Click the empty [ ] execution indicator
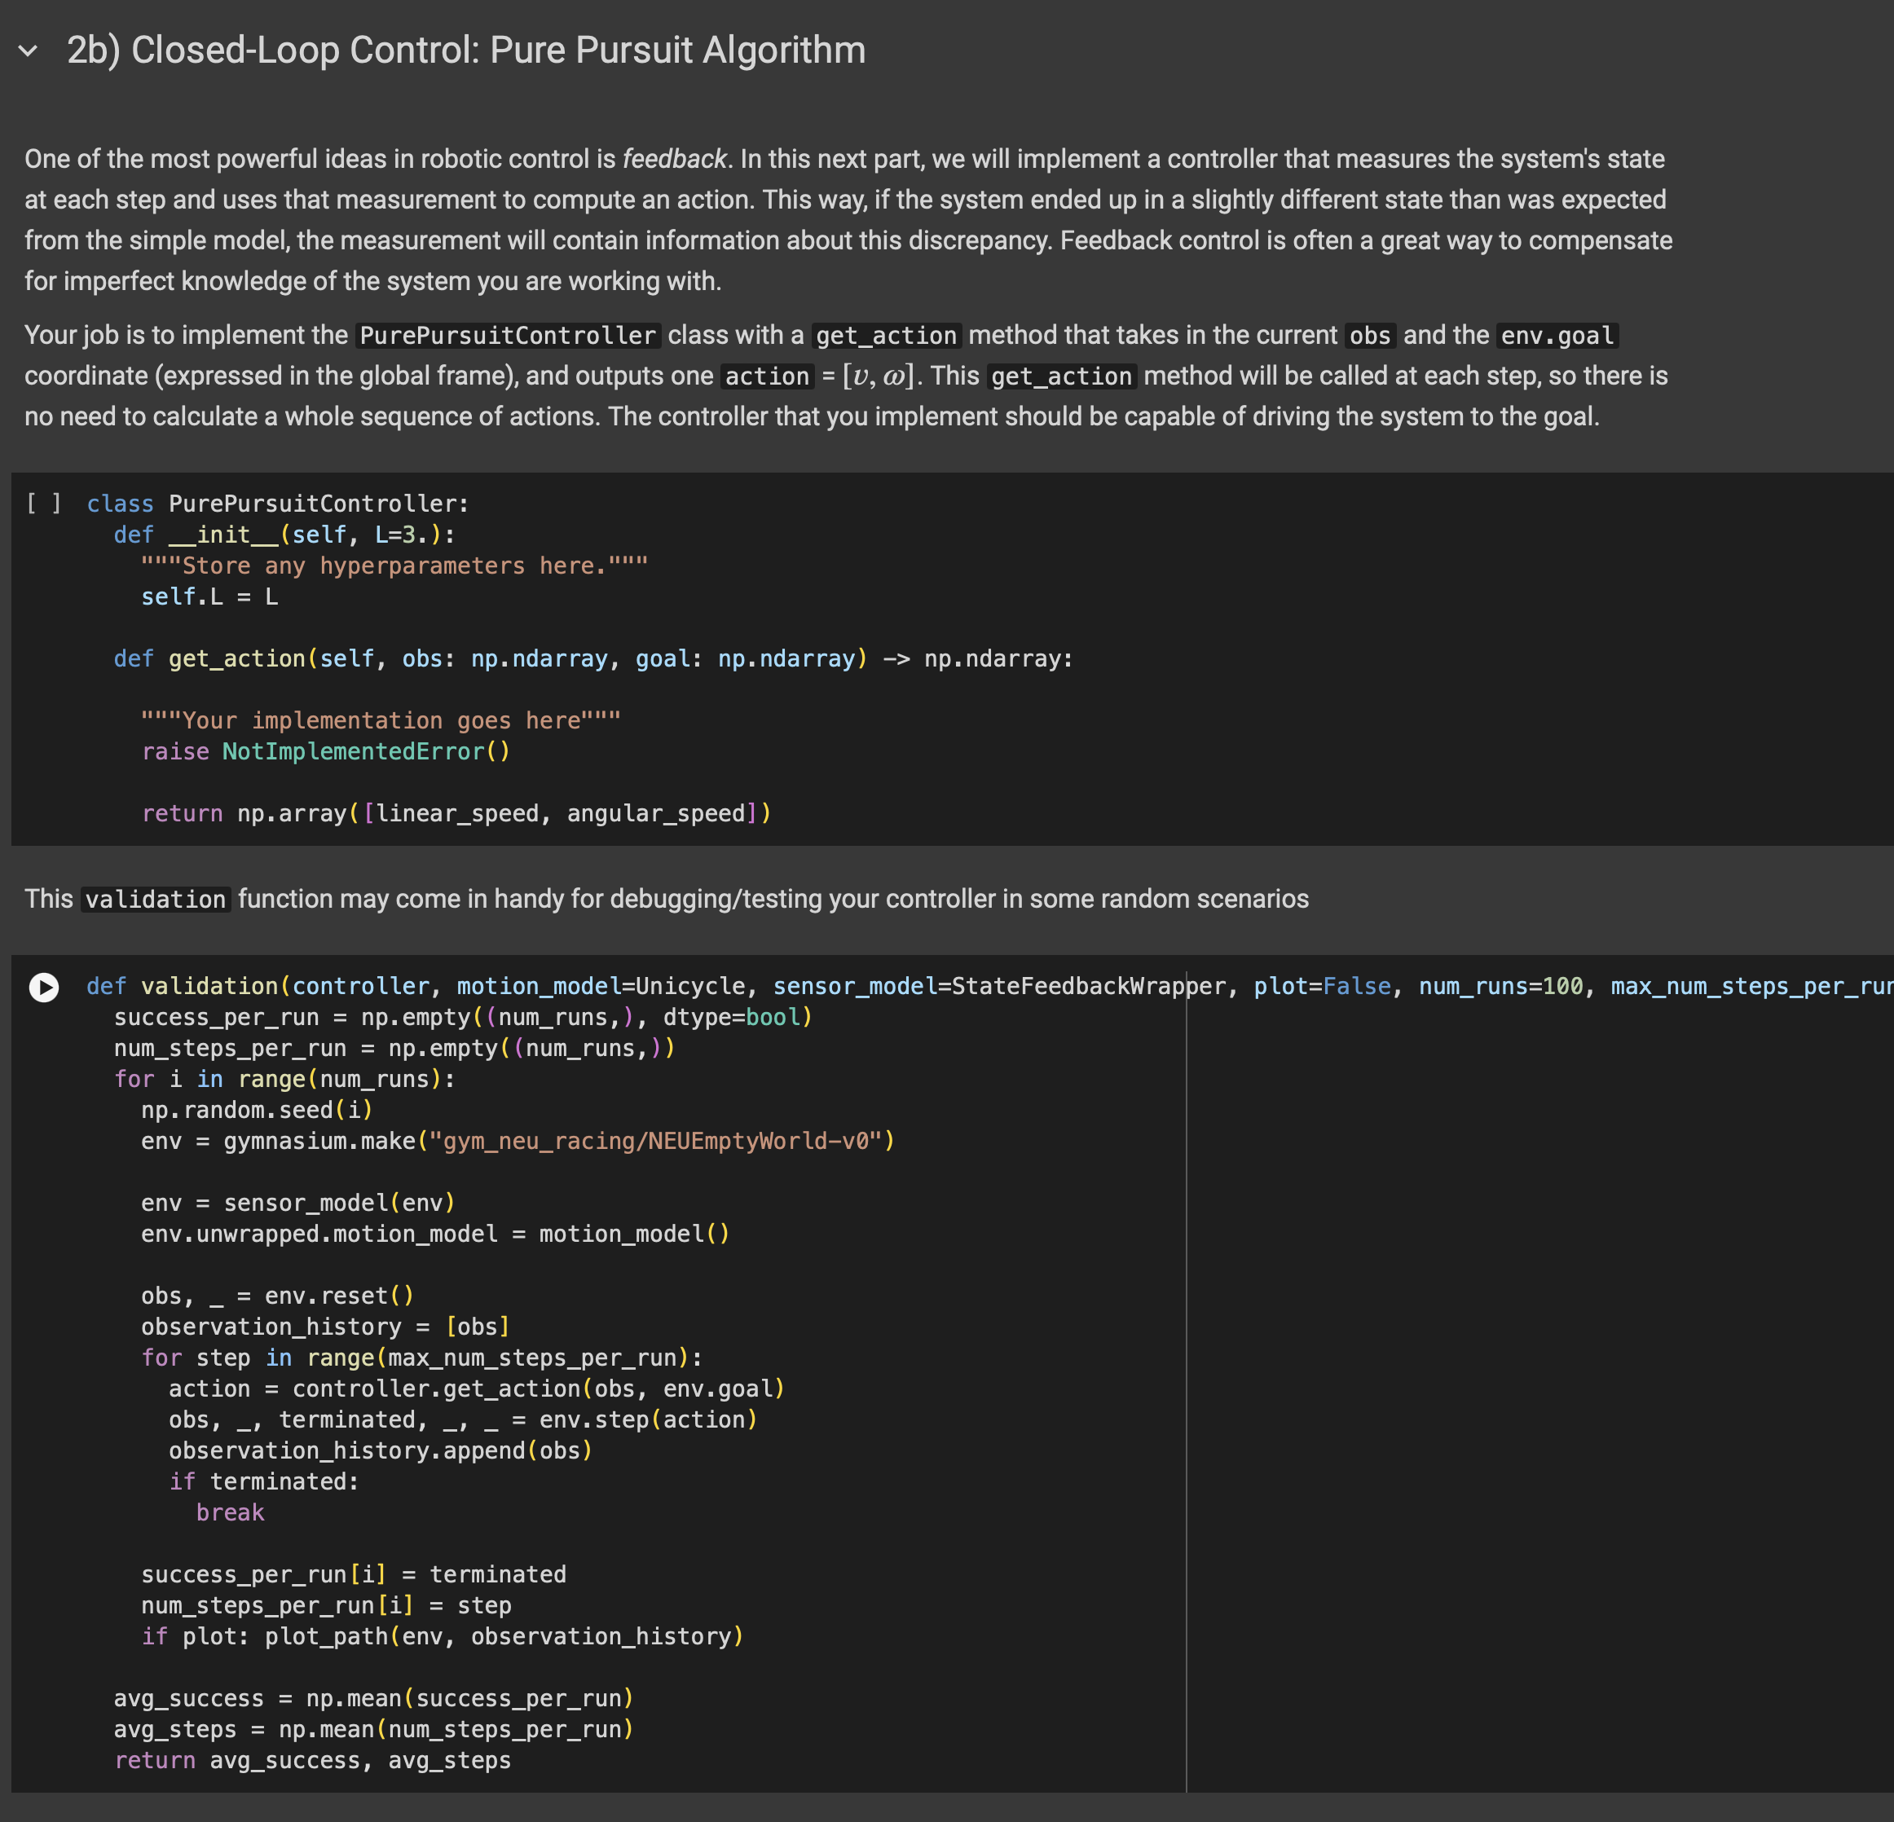This screenshot has width=1894, height=1822. [x=45, y=504]
